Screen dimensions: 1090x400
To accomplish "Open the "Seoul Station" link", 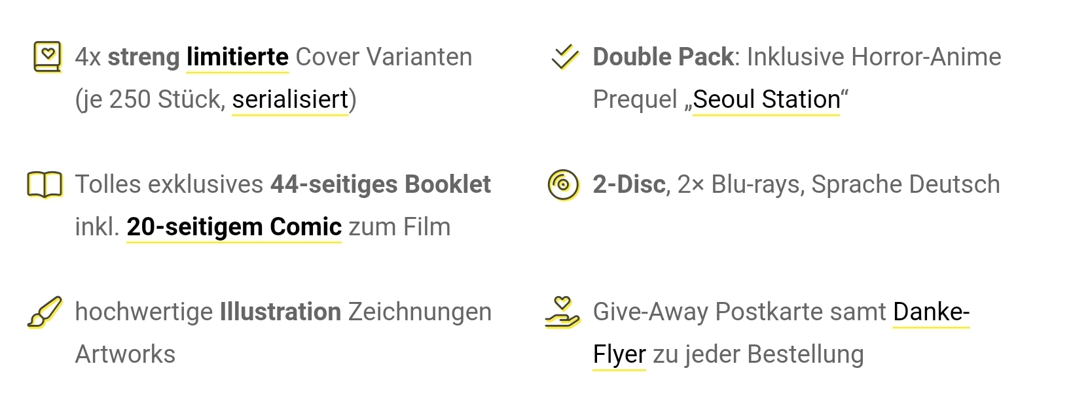I will coord(766,100).
